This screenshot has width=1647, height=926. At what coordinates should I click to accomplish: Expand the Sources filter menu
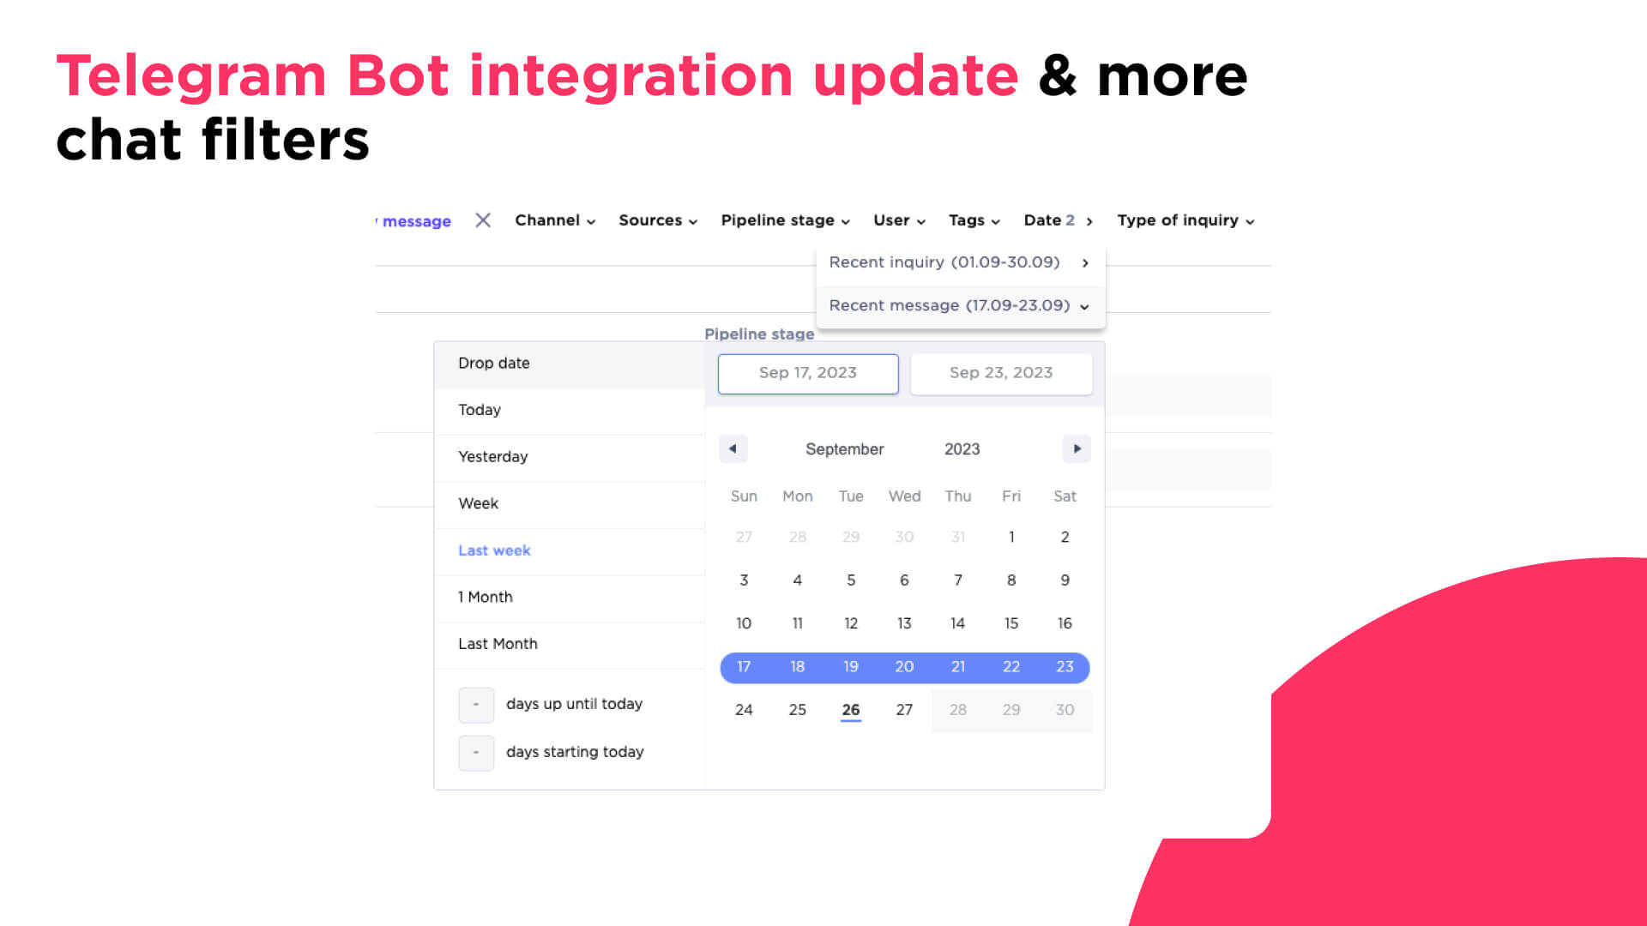[657, 220]
